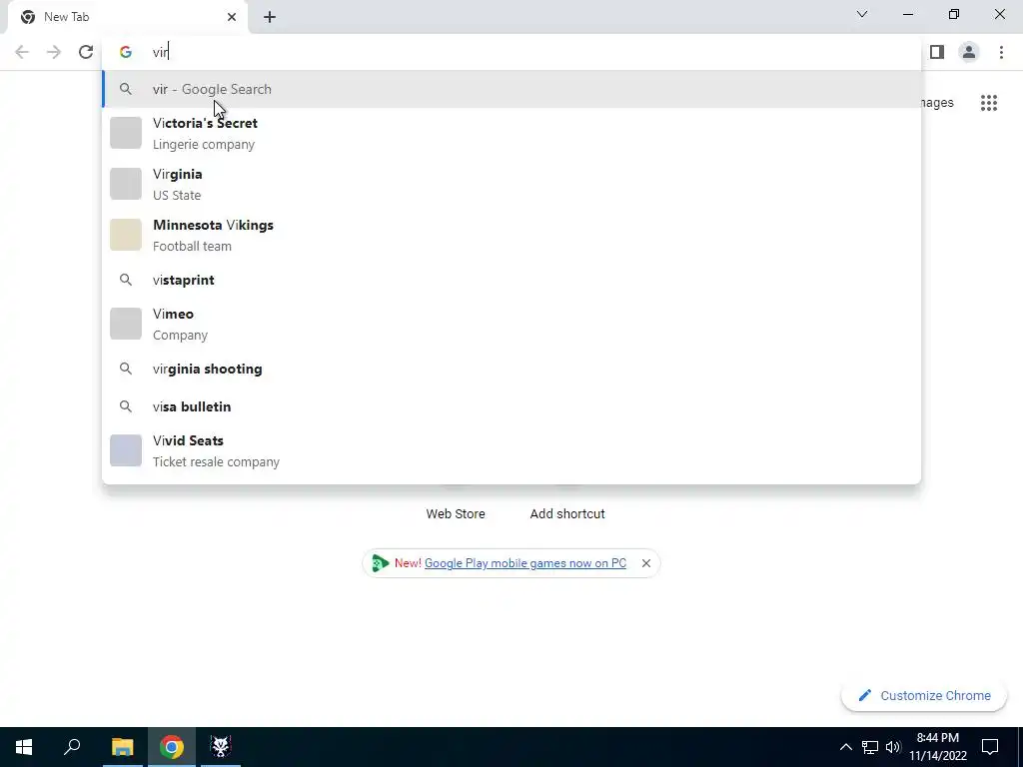
Task: Click the Customize Chrome button
Action: click(924, 695)
